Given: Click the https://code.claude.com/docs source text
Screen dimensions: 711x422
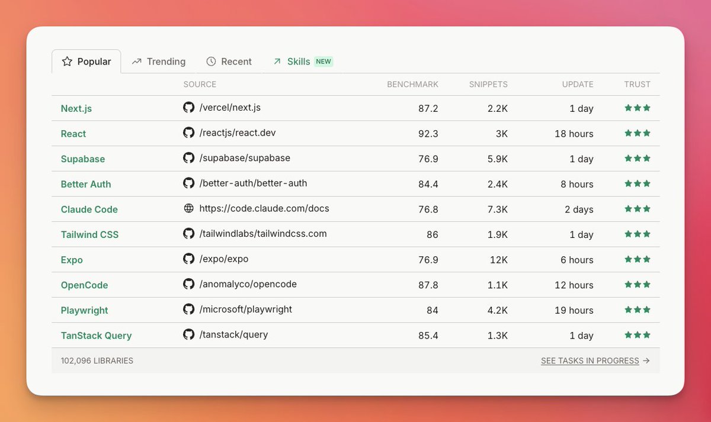Looking at the screenshot, I should (x=264, y=208).
